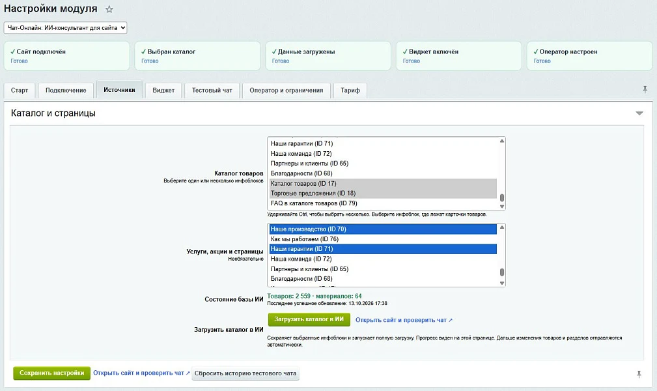Image resolution: width=657 pixels, height=391 pixels.
Task: Click the pin icon beside the tabs
Action: tap(645, 89)
